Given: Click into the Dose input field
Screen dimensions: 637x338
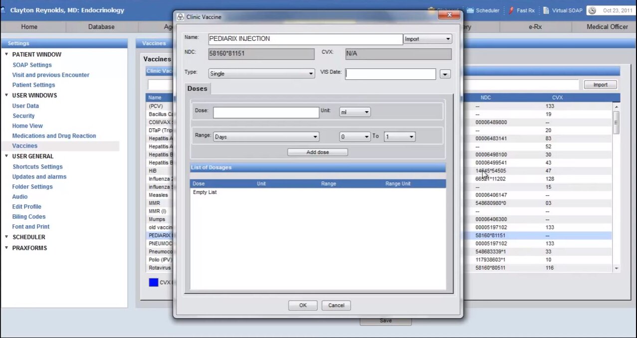Looking at the screenshot, I should [266, 113].
